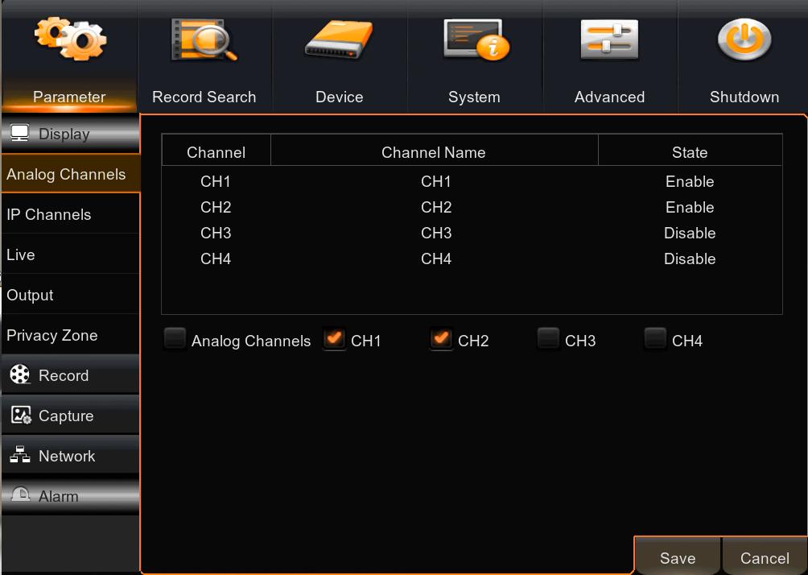The height and width of the screenshot is (575, 808).
Task: Open the Parameter gears icon
Action: 70,39
